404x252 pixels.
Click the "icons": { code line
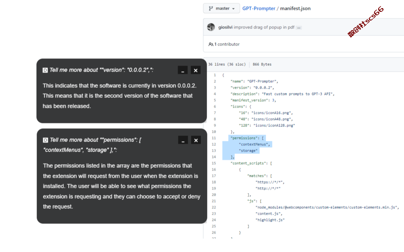tap(241, 106)
